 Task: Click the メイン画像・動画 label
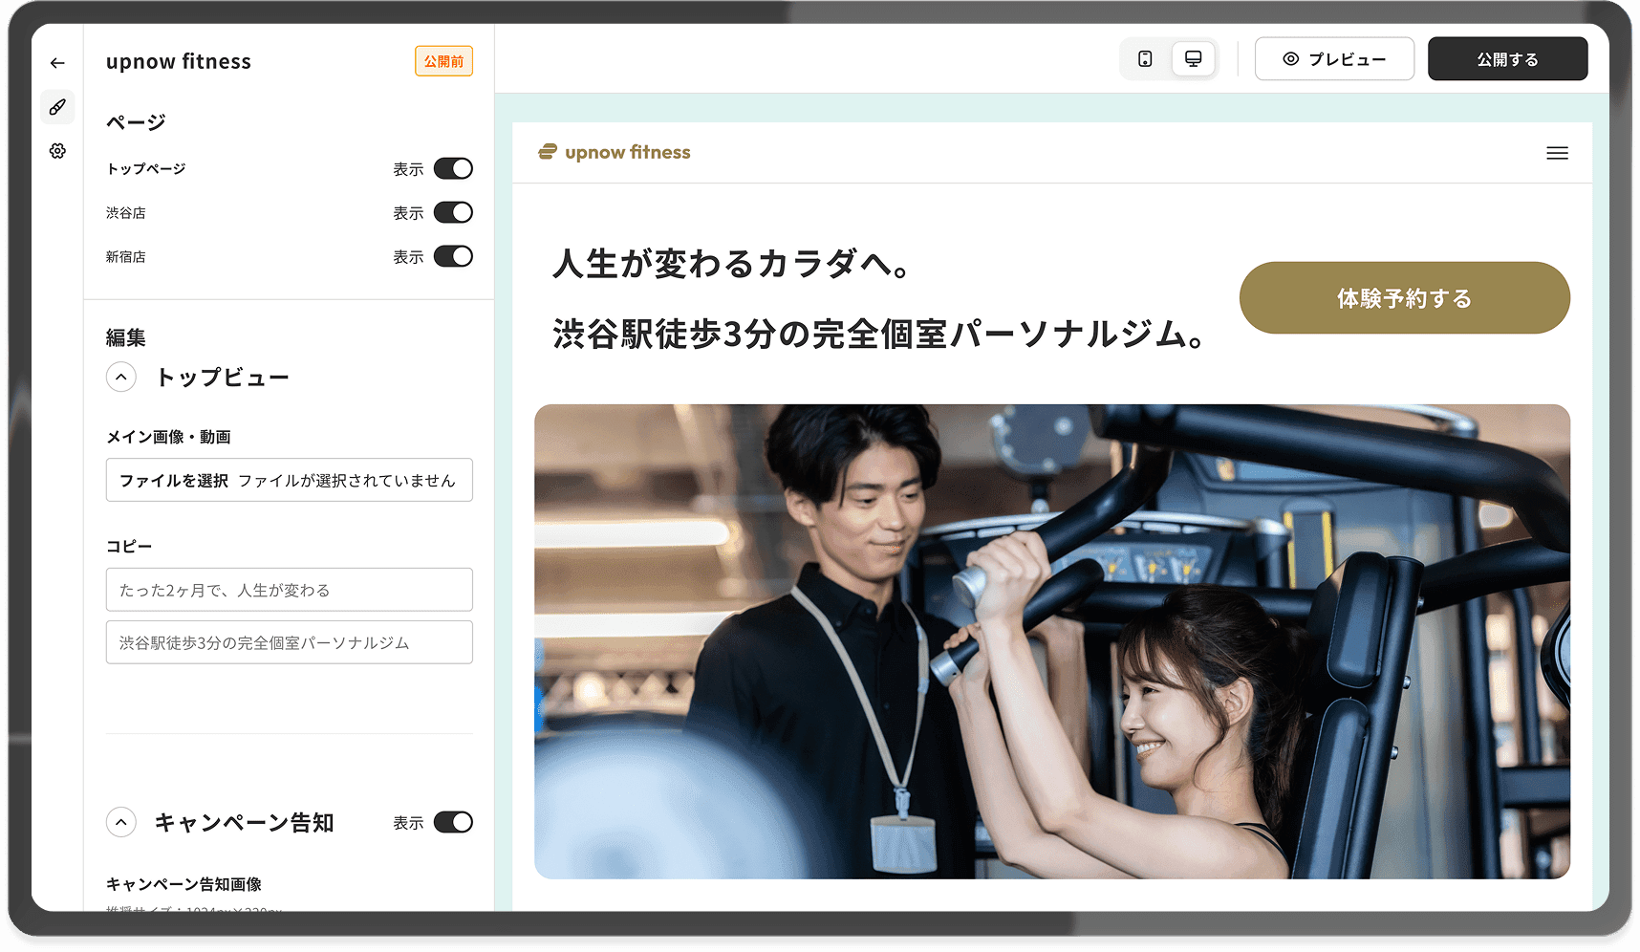pos(168,437)
